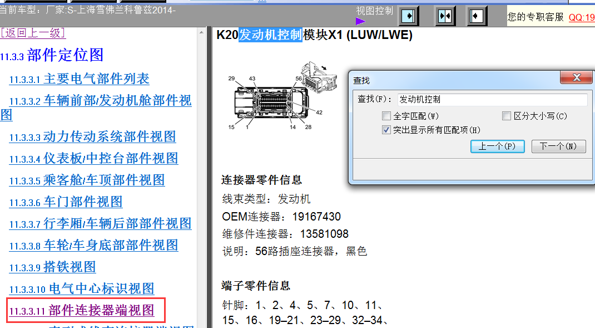Screen dimensions: 595x328
Task: Click the 端子零件信息 heading
Action: tap(256, 286)
